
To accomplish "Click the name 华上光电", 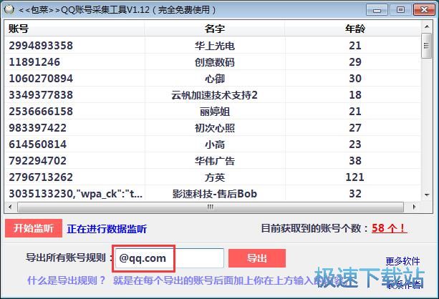I will coord(215,46).
